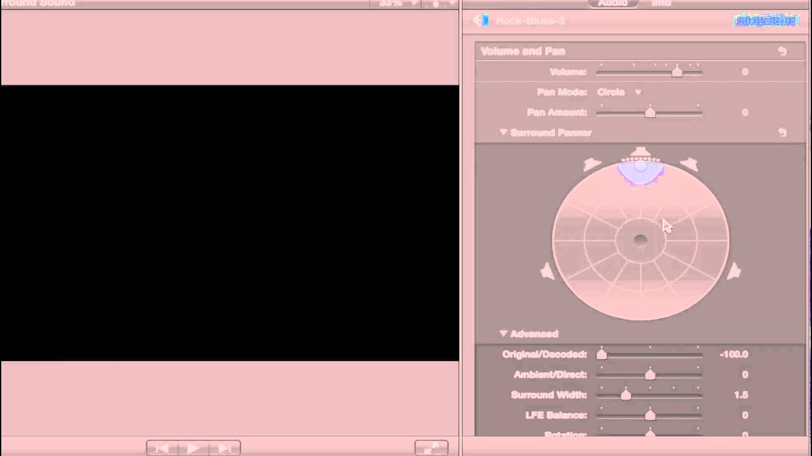Collapse the Surround Panner section
The image size is (812, 456).
click(504, 132)
